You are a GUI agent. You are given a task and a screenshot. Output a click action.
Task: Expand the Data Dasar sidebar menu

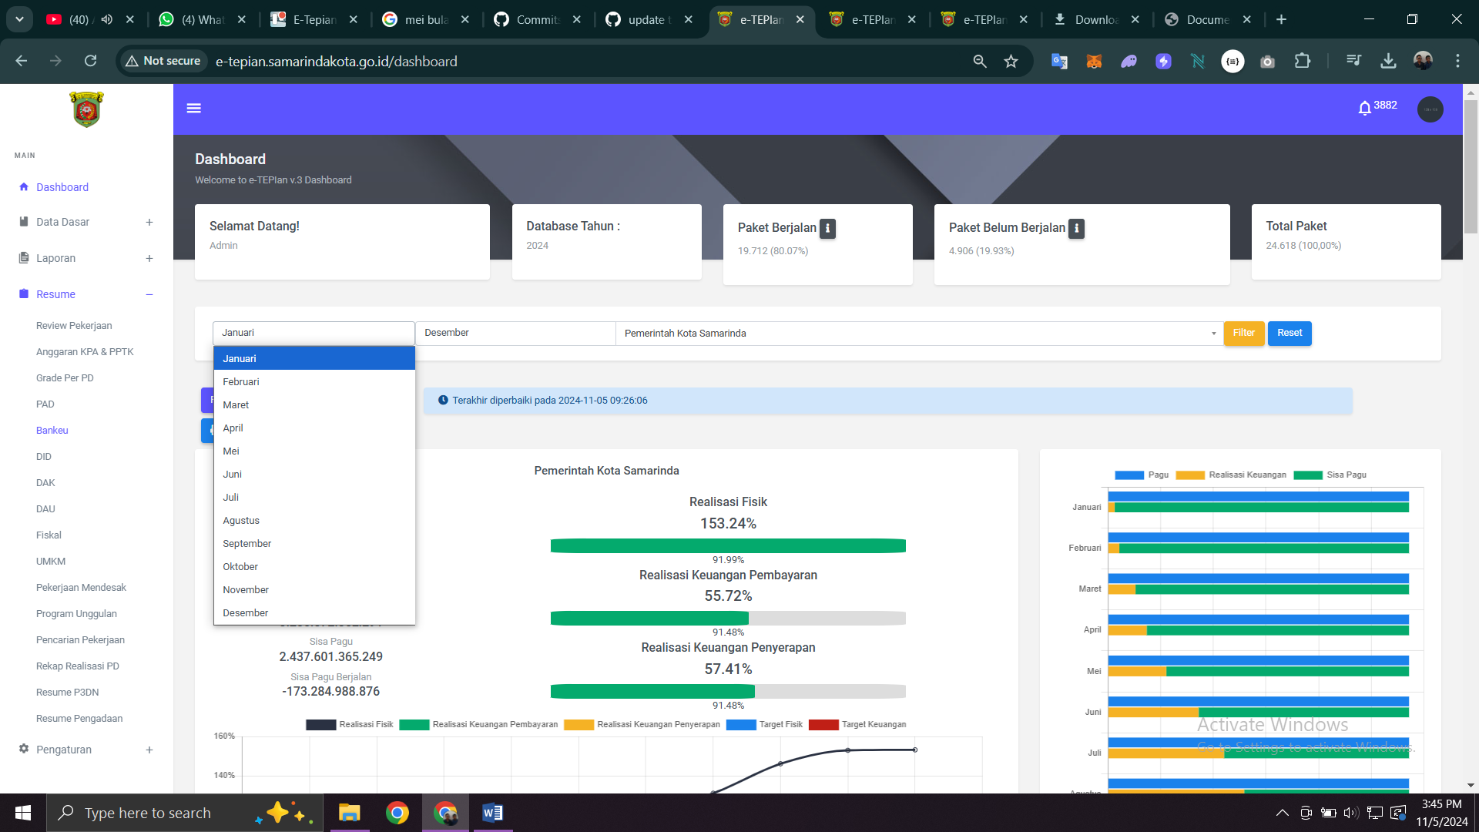click(149, 223)
